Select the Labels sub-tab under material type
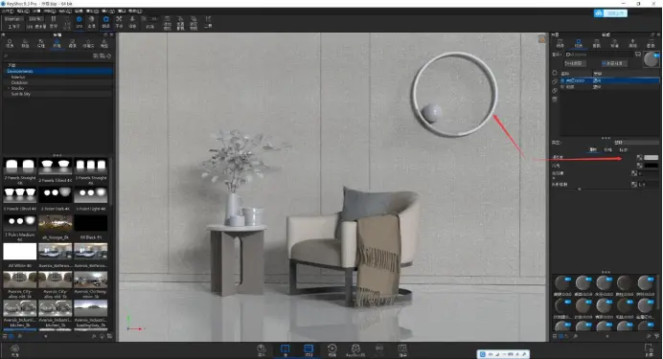The width and height of the screenshot is (663, 359). pos(624,150)
